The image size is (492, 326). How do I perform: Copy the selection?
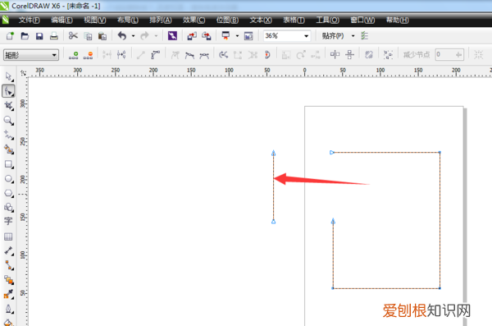89,36
